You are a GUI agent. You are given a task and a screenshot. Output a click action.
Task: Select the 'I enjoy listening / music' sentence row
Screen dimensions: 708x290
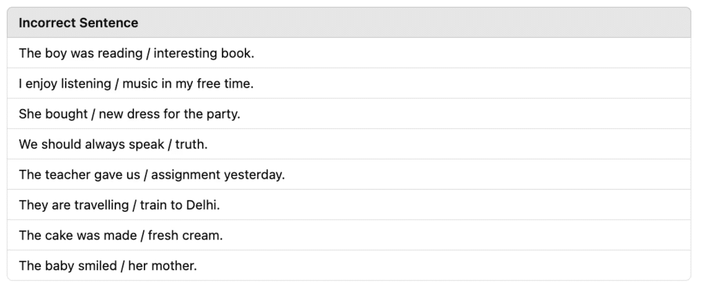(348, 84)
